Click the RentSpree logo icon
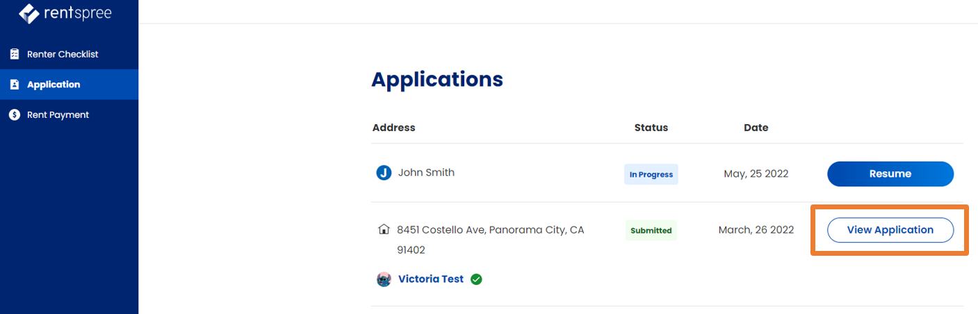 tap(29, 14)
